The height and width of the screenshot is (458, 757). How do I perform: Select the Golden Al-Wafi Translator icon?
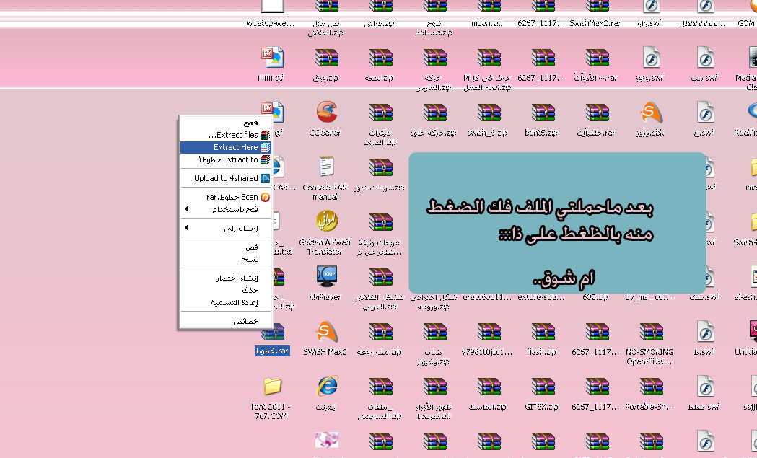pyautogui.click(x=326, y=221)
